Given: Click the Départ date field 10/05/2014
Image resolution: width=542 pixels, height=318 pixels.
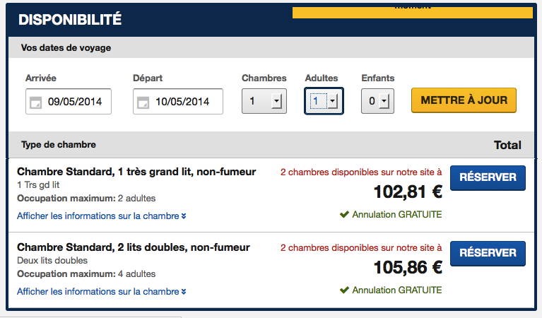Looking at the screenshot, I should (x=182, y=102).
